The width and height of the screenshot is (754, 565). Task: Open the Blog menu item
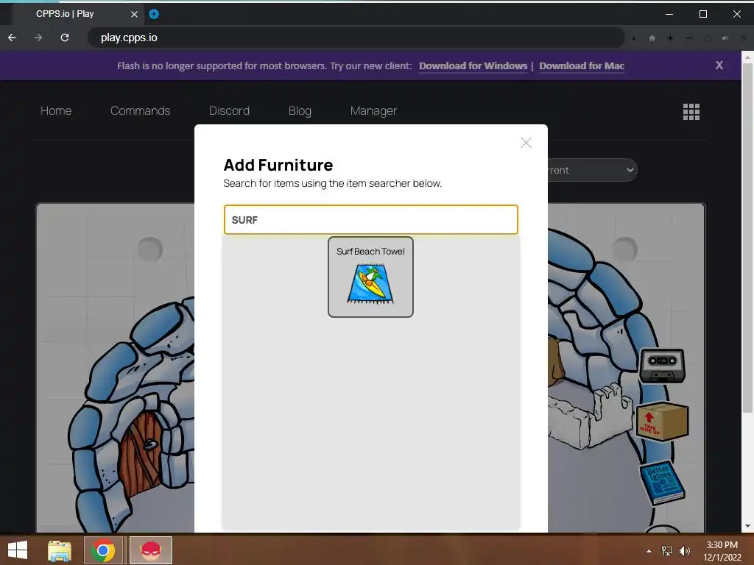pos(300,110)
